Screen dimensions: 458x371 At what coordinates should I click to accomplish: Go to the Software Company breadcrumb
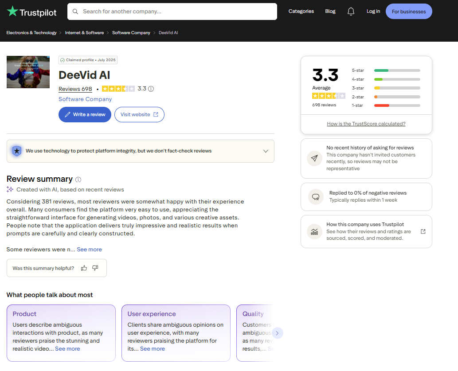(131, 33)
